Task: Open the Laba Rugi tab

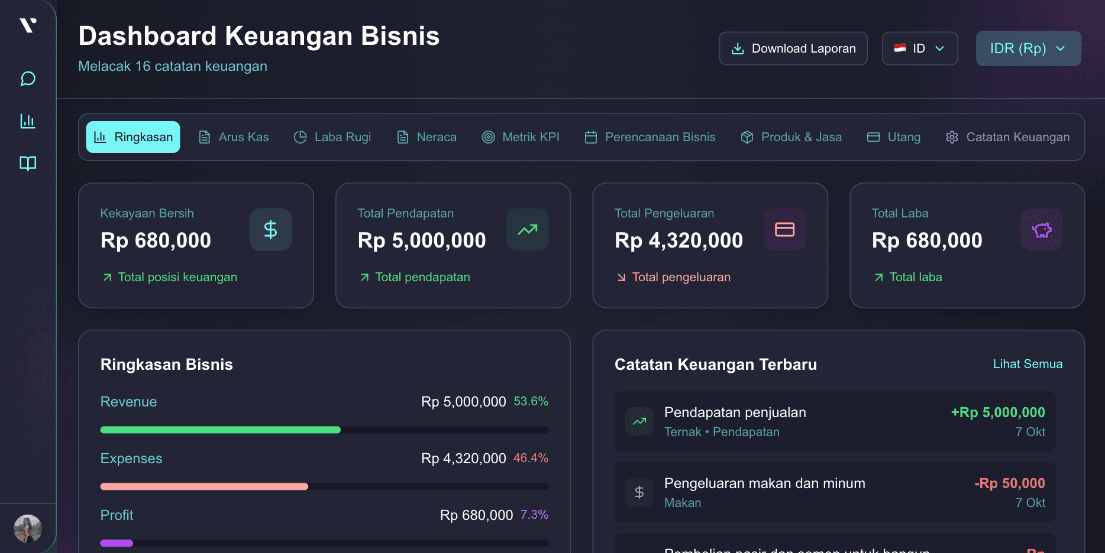Action: pyautogui.click(x=333, y=136)
